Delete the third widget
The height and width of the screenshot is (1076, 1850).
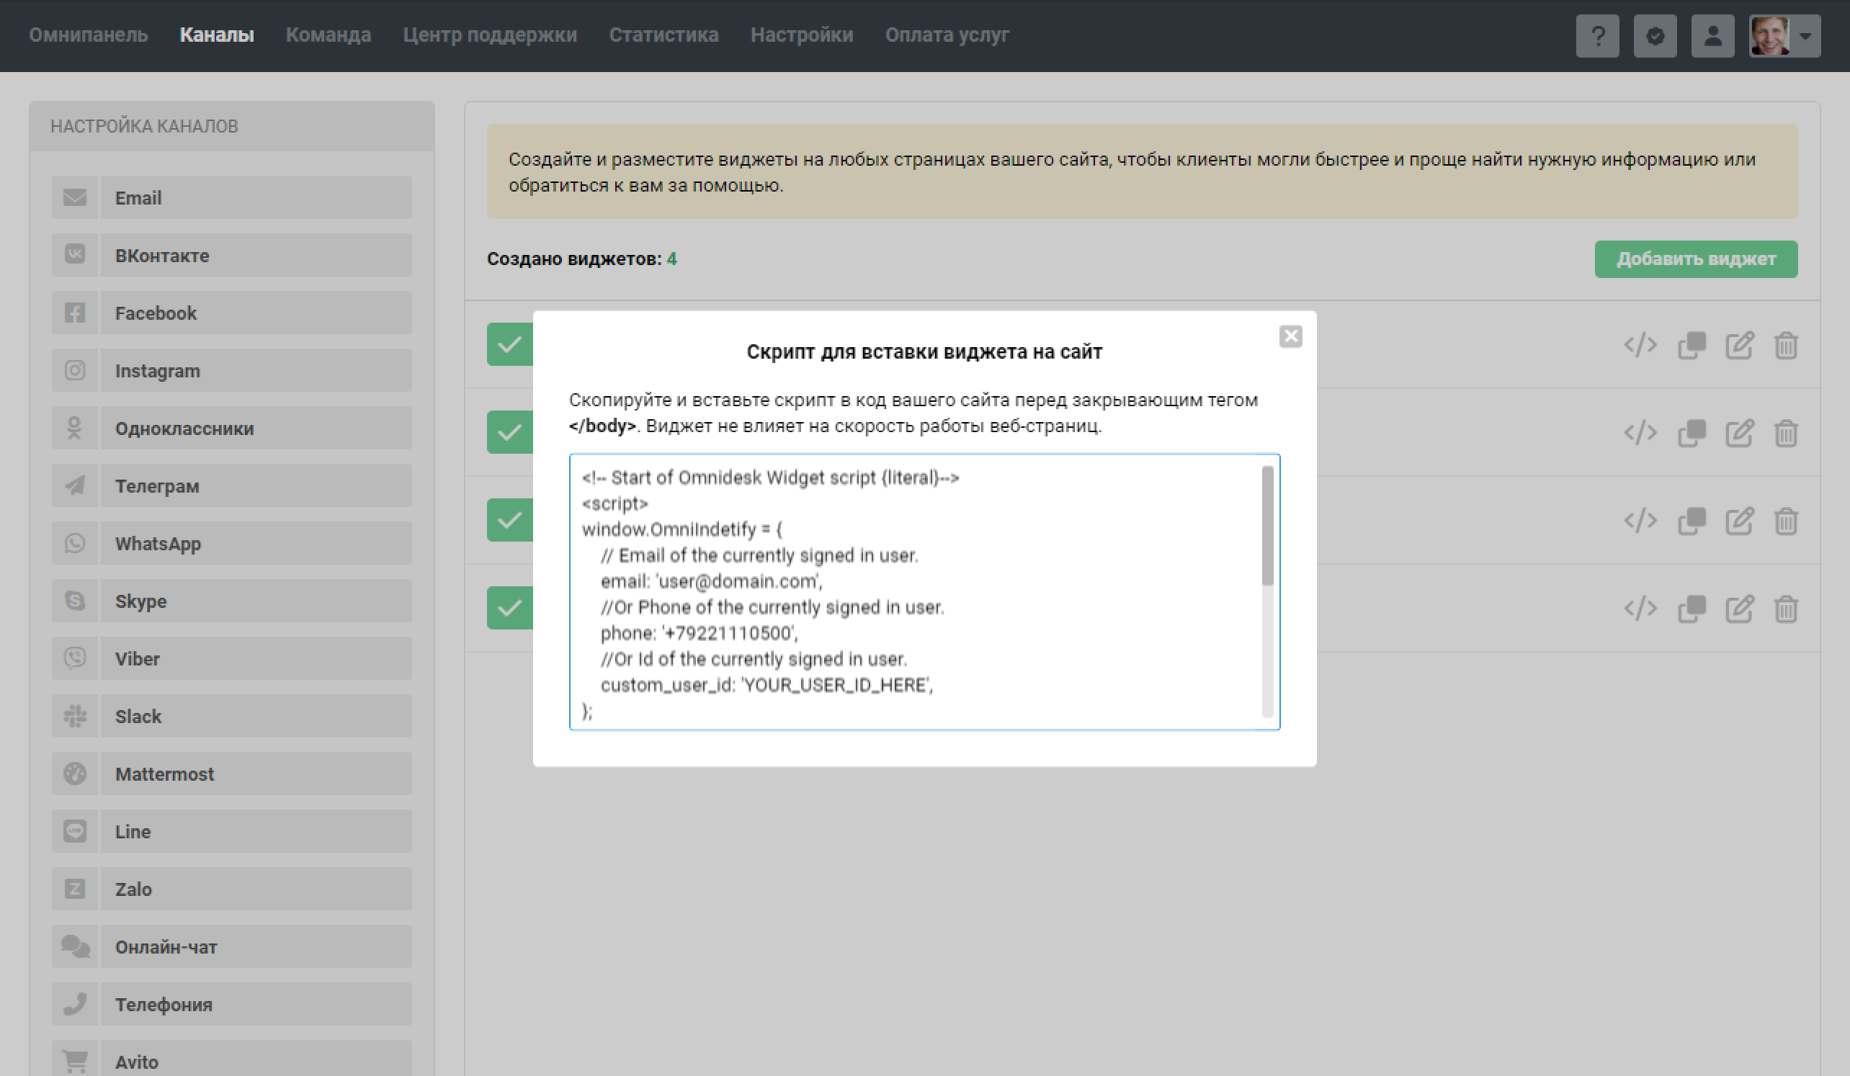click(x=1785, y=521)
